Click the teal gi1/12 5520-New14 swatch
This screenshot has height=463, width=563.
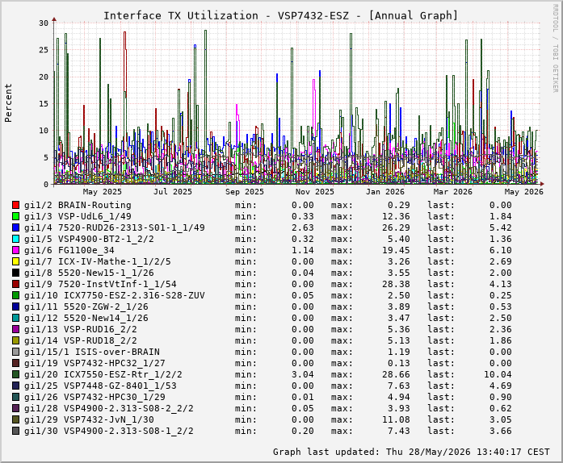pyautogui.click(x=15, y=318)
